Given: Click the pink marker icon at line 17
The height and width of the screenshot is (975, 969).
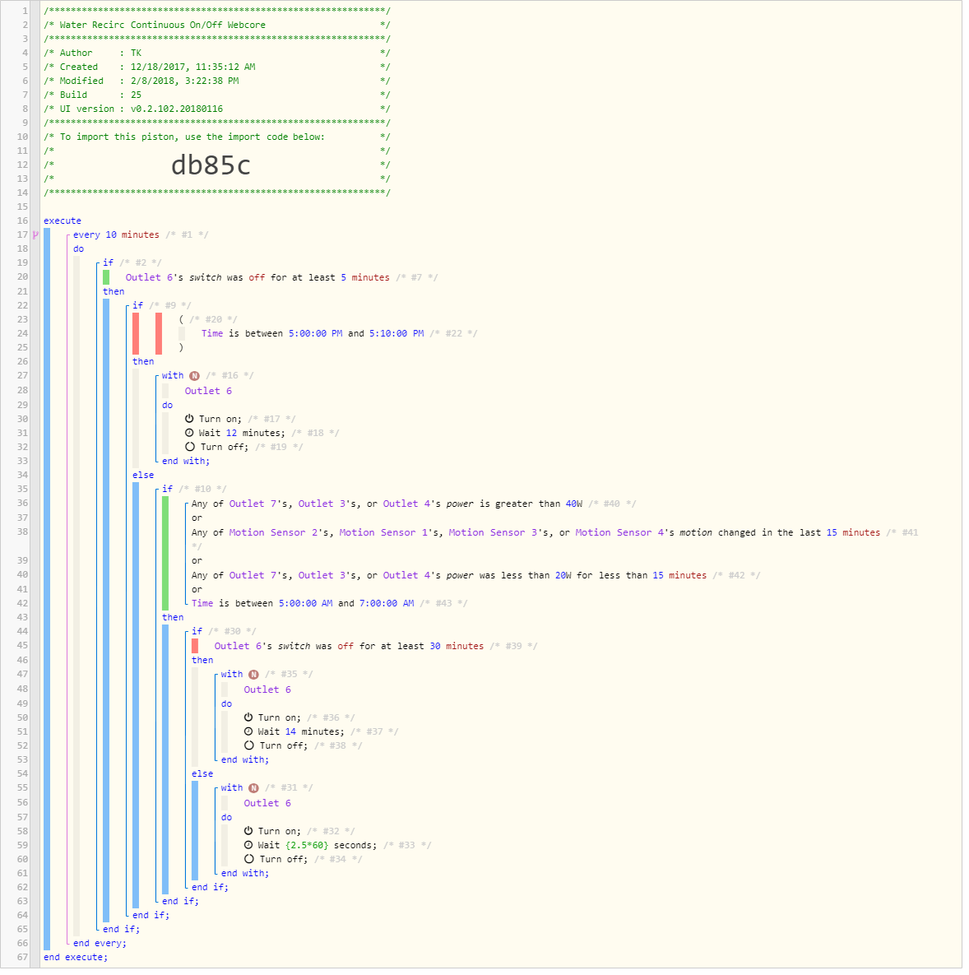Looking at the screenshot, I should [35, 236].
